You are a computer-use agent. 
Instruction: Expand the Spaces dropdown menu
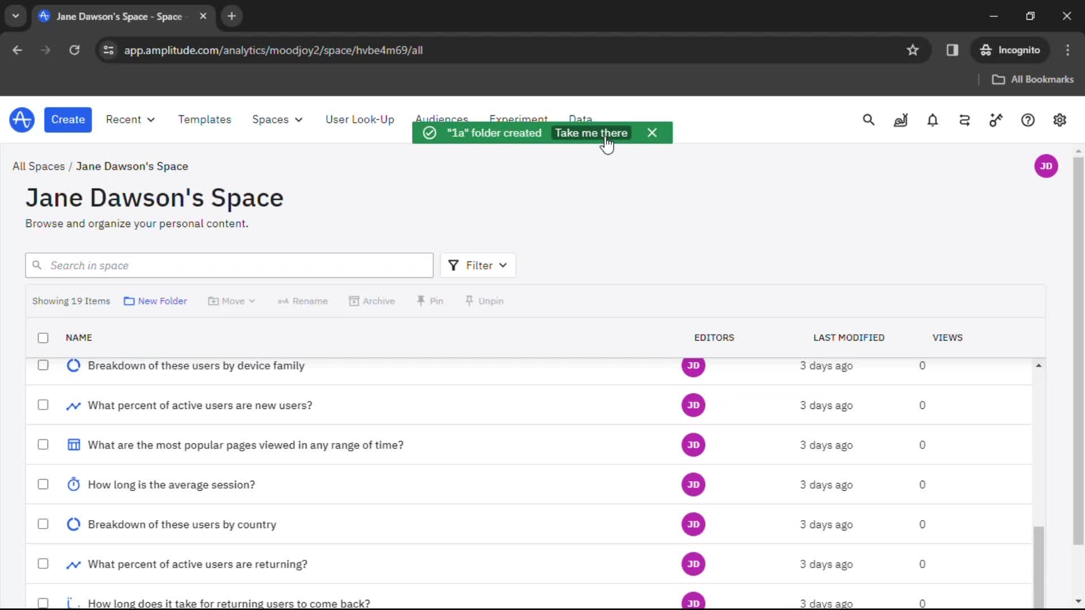coord(276,119)
